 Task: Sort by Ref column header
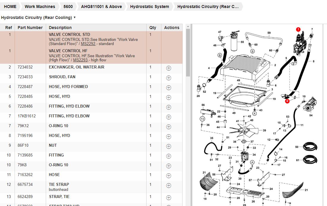coord(9,28)
